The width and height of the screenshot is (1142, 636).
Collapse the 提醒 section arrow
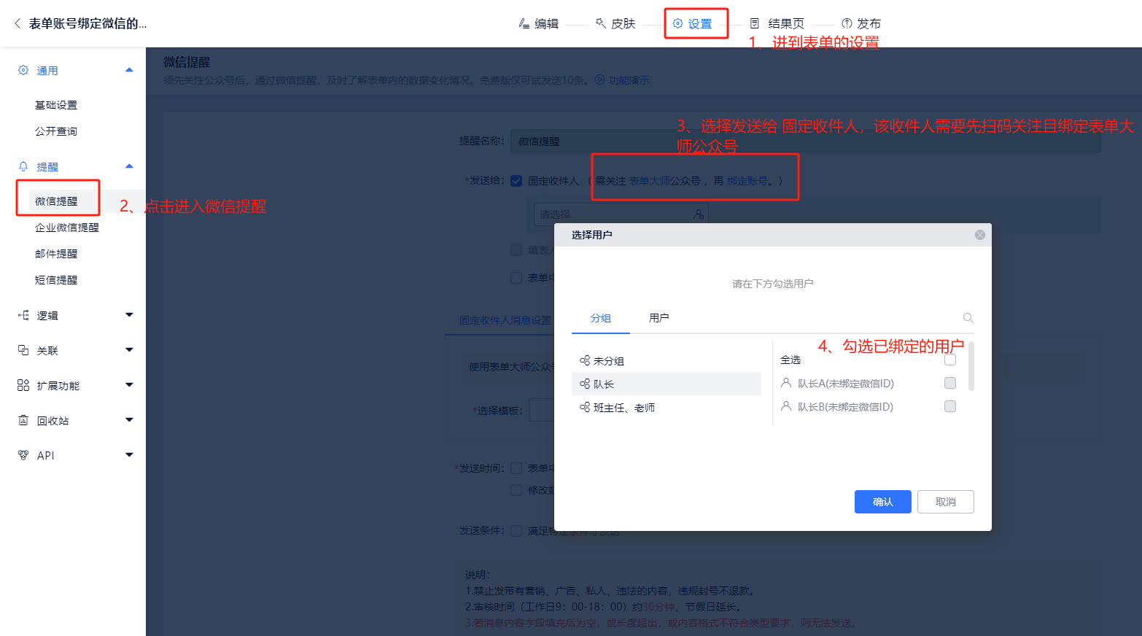[x=129, y=166]
